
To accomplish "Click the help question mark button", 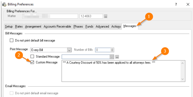I will [x=176, y=4].
